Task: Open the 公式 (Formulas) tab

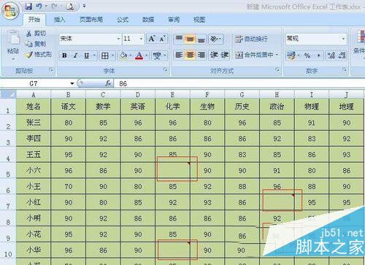Action: pos(123,20)
